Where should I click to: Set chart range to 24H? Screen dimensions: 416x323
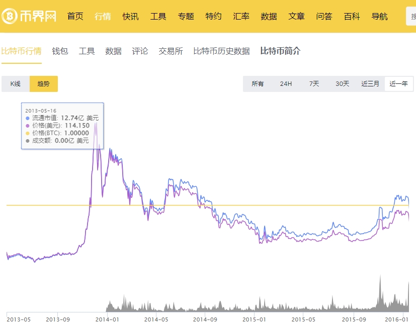(286, 84)
